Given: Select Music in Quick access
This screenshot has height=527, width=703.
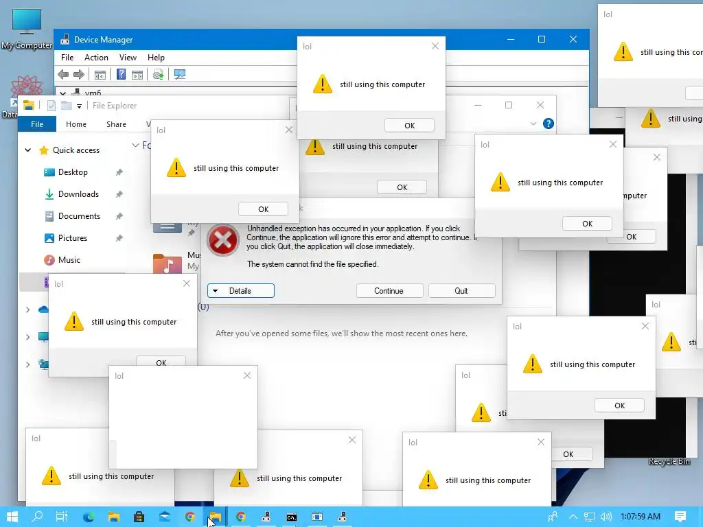Looking at the screenshot, I should click(x=69, y=260).
